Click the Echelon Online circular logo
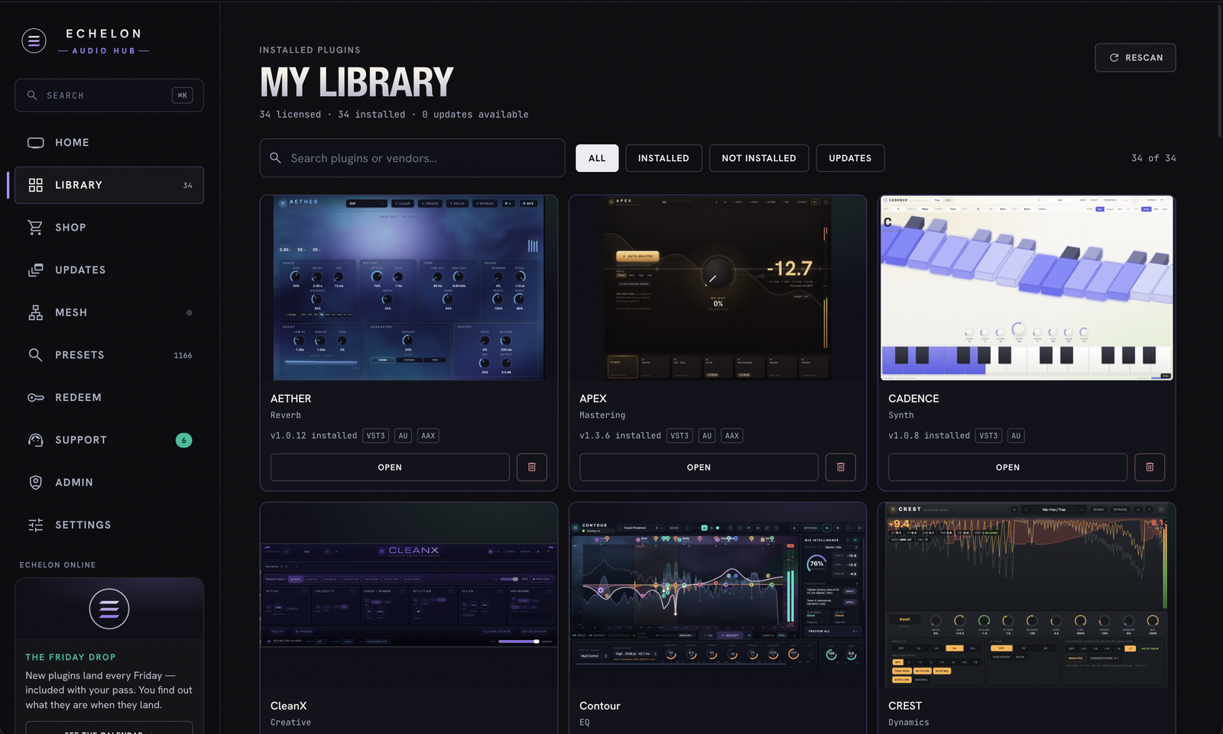1223x734 pixels. coord(109,609)
